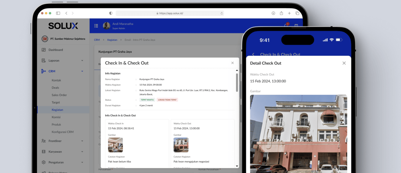Click the LOKASI TIDAK TEPAT status badge
401x173 pixels.
click(x=167, y=100)
